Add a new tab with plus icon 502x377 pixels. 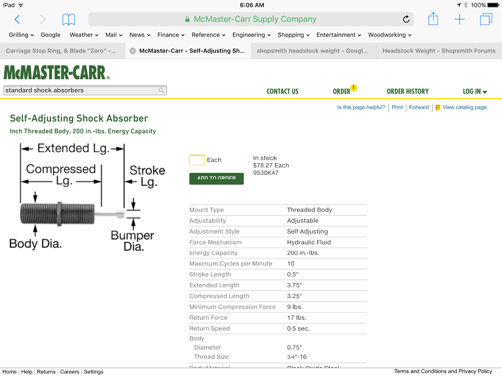pyautogui.click(x=459, y=19)
